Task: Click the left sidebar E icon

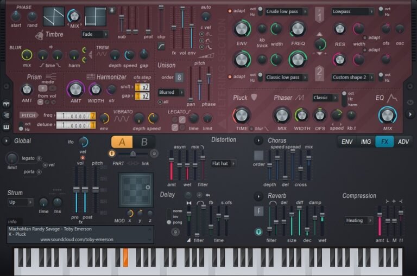Action: click(6, 127)
